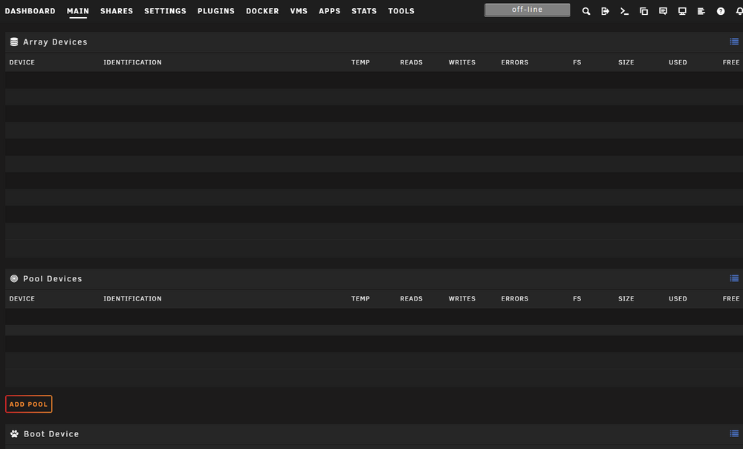This screenshot has height=449, width=743.
Task: Click READS header in Pool Devices table
Action: pyautogui.click(x=412, y=298)
